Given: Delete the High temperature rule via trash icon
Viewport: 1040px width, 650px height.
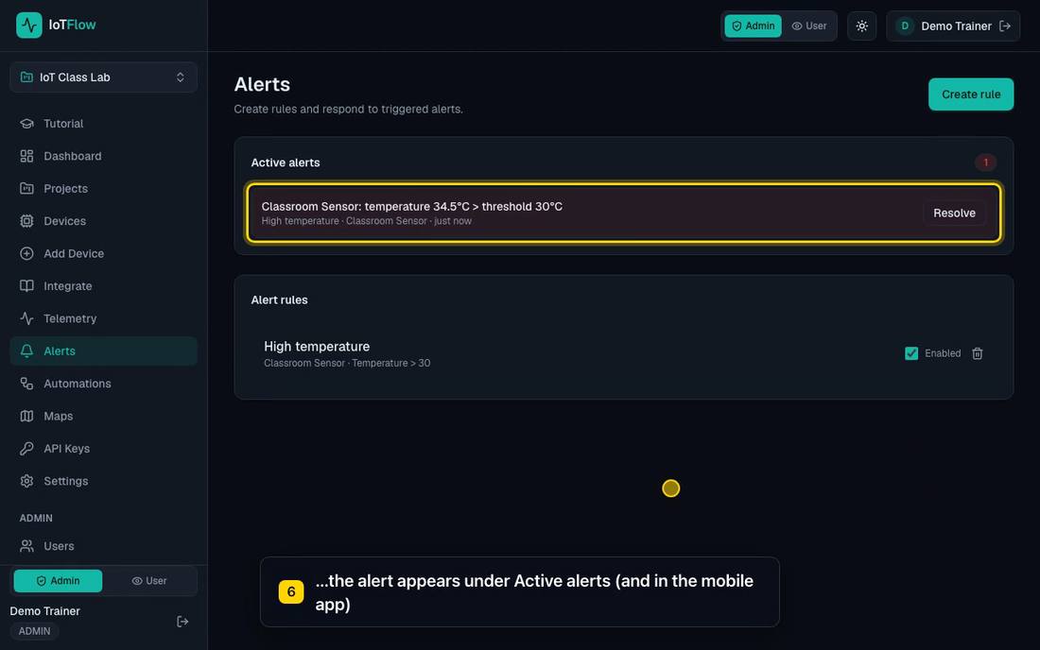Looking at the screenshot, I should [977, 354].
